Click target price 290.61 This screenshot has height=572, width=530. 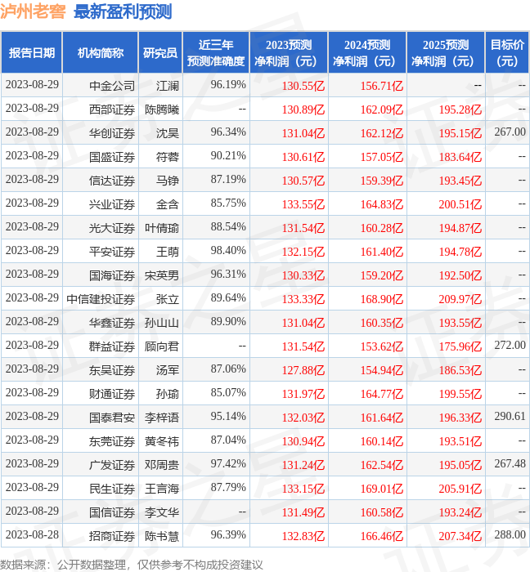[x=510, y=417]
